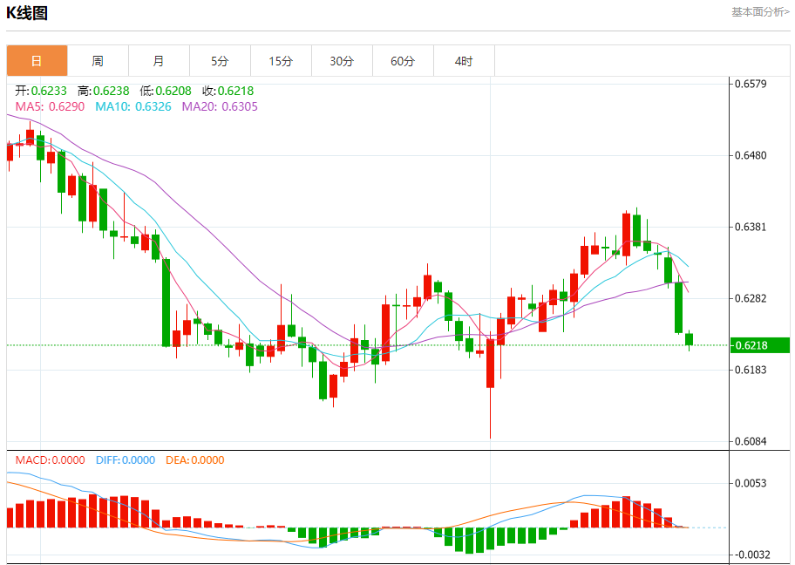The image size is (795, 565).
Task: Click the green 0.6218 current price tag
Action: tap(759, 345)
